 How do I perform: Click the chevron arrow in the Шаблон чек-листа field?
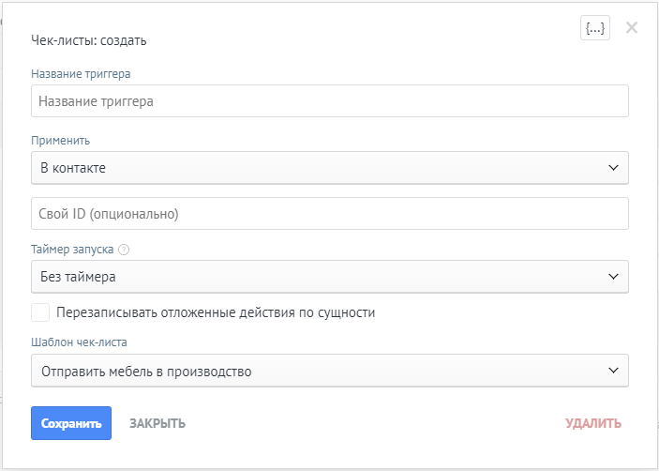click(613, 371)
